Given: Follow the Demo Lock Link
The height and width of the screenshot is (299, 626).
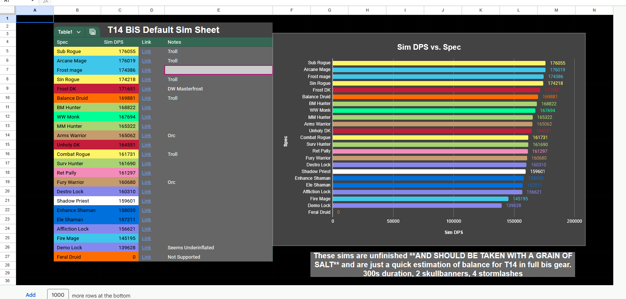Looking at the screenshot, I should click(146, 248).
